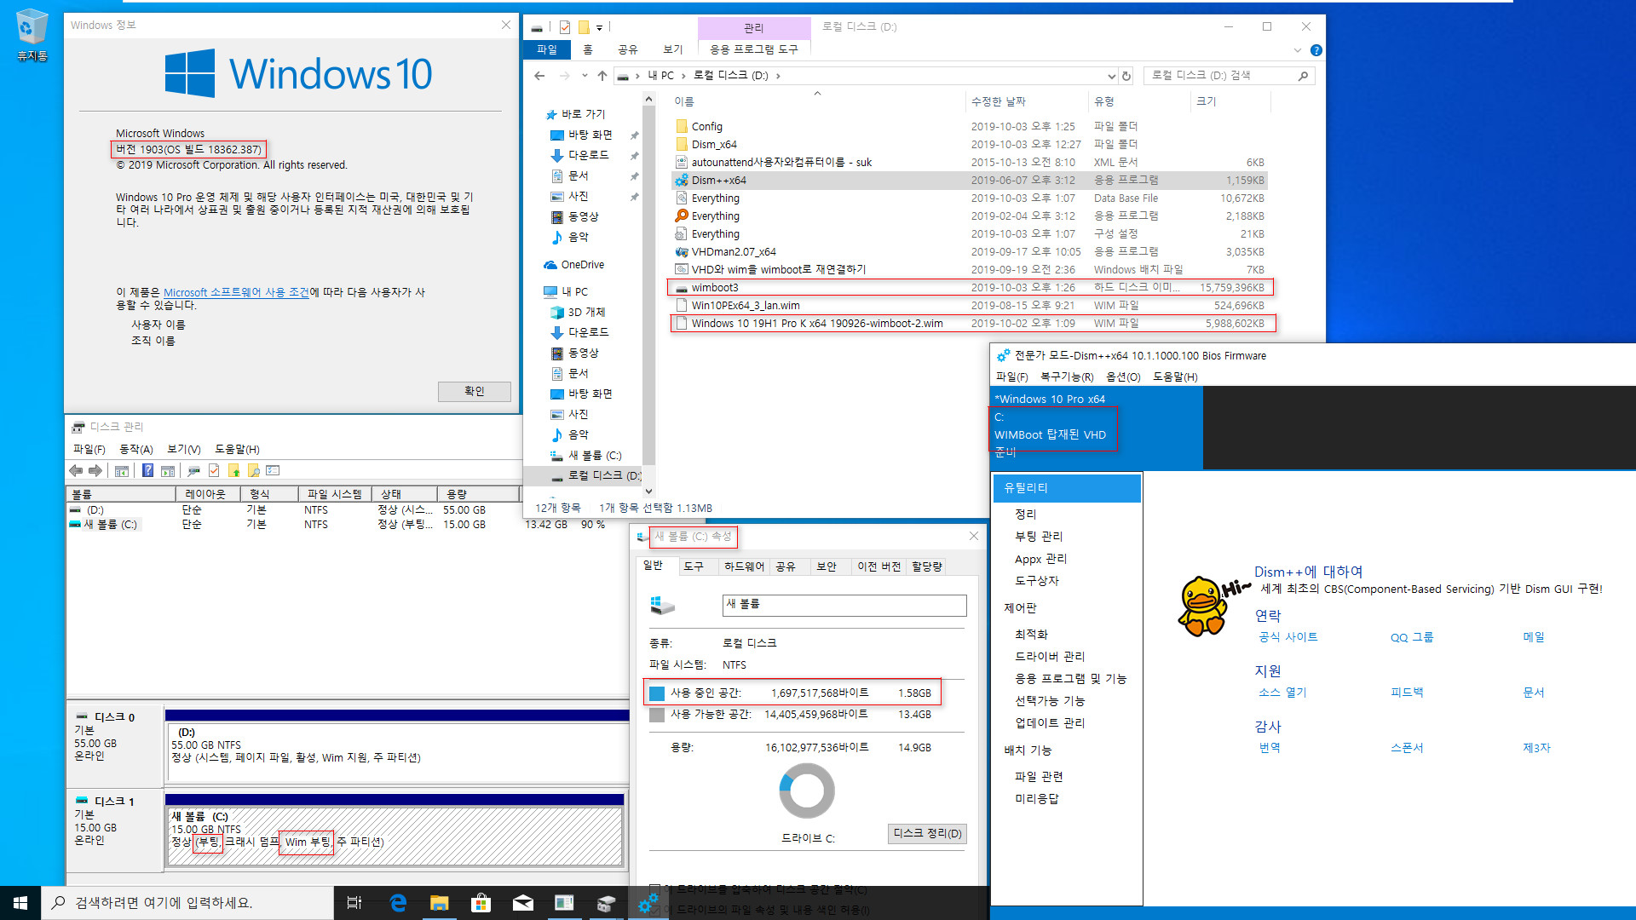Open 동작(A) menu in Disk Management
The height and width of the screenshot is (920, 1636).
pos(136,449)
